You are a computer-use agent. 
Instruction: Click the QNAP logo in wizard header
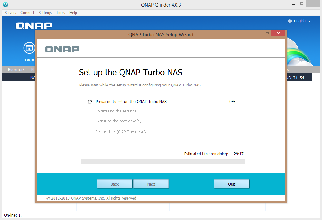tap(62, 49)
